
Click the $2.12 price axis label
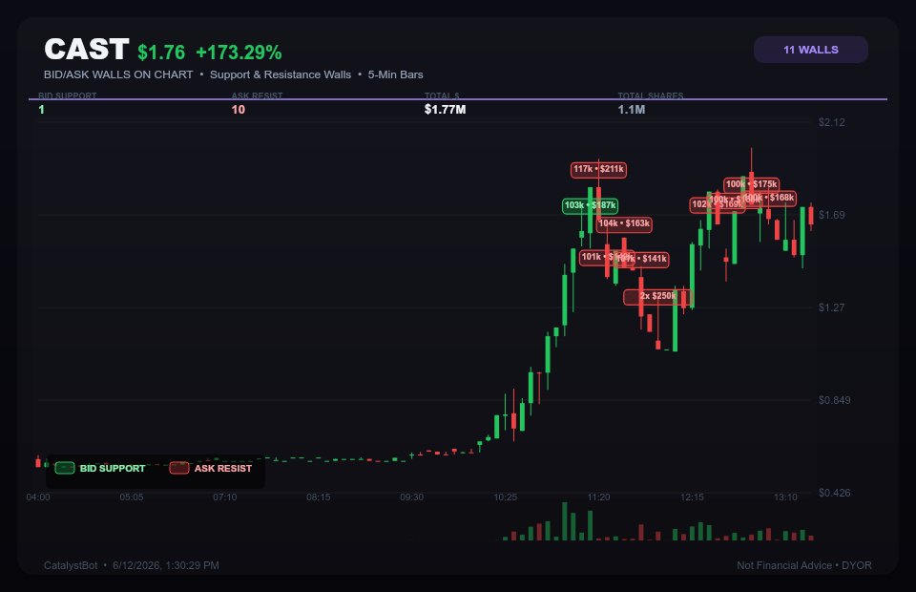click(831, 122)
